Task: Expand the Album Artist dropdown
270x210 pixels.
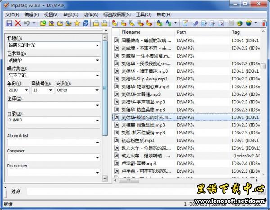Action: point(97,143)
